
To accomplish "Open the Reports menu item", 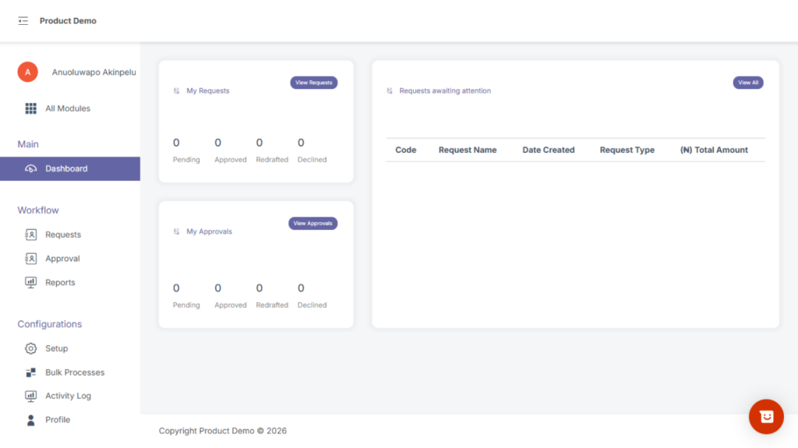I will pyautogui.click(x=60, y=283).
